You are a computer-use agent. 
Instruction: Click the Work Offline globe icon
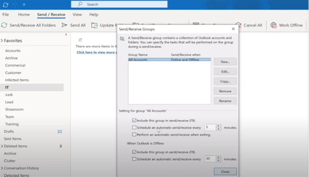pyautogui.click(x=273, y=25)
